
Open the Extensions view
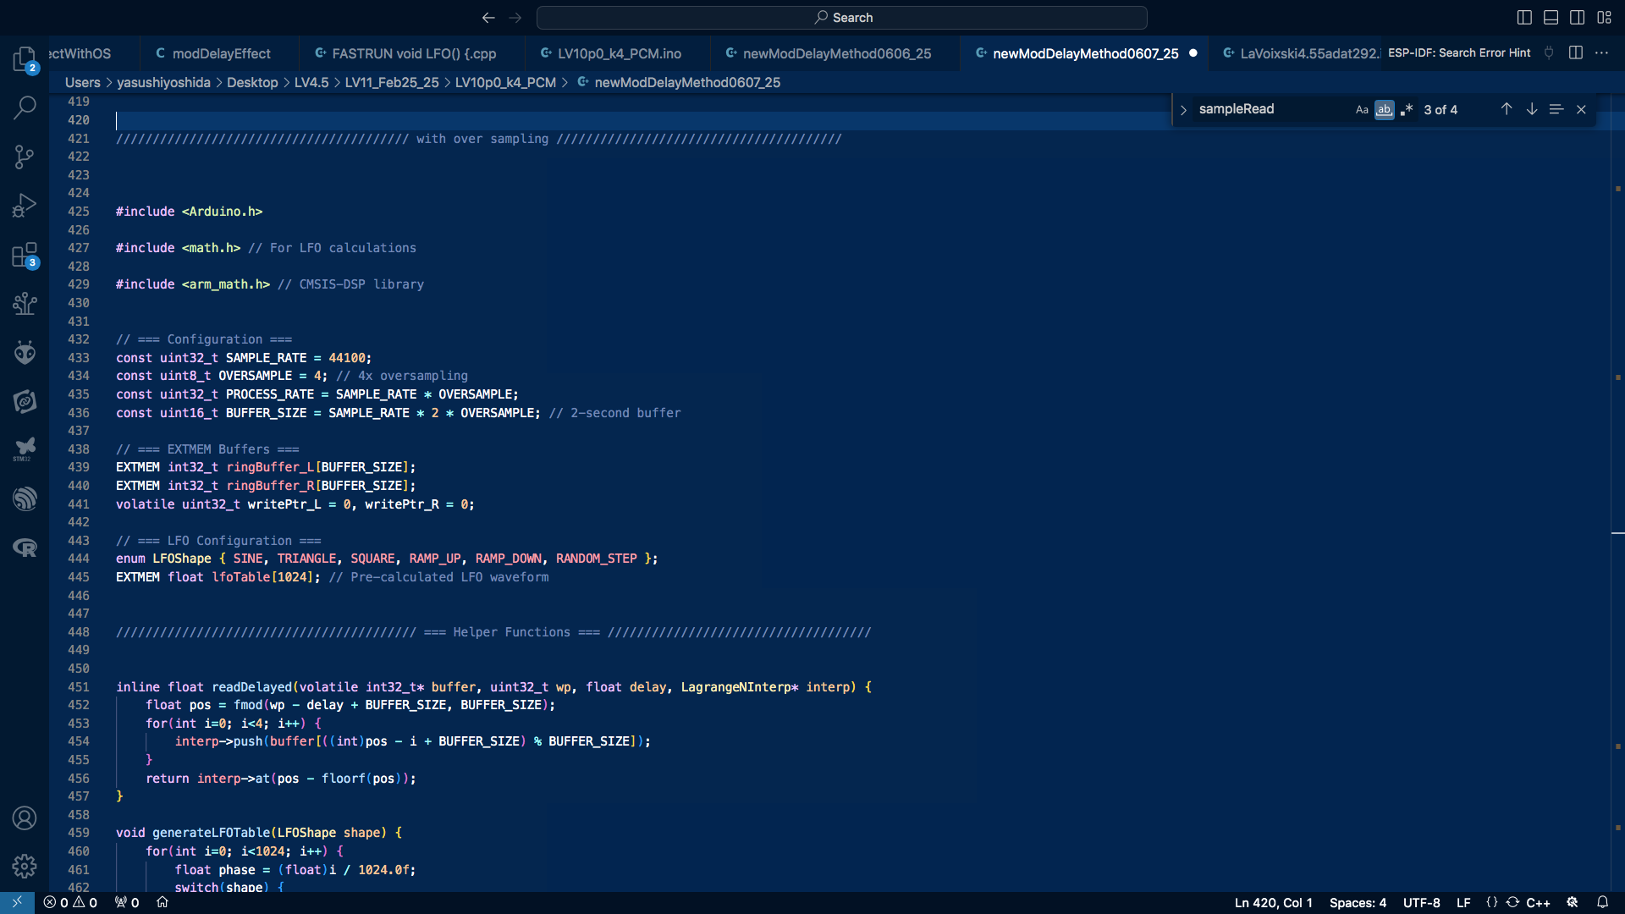[25, 255]
